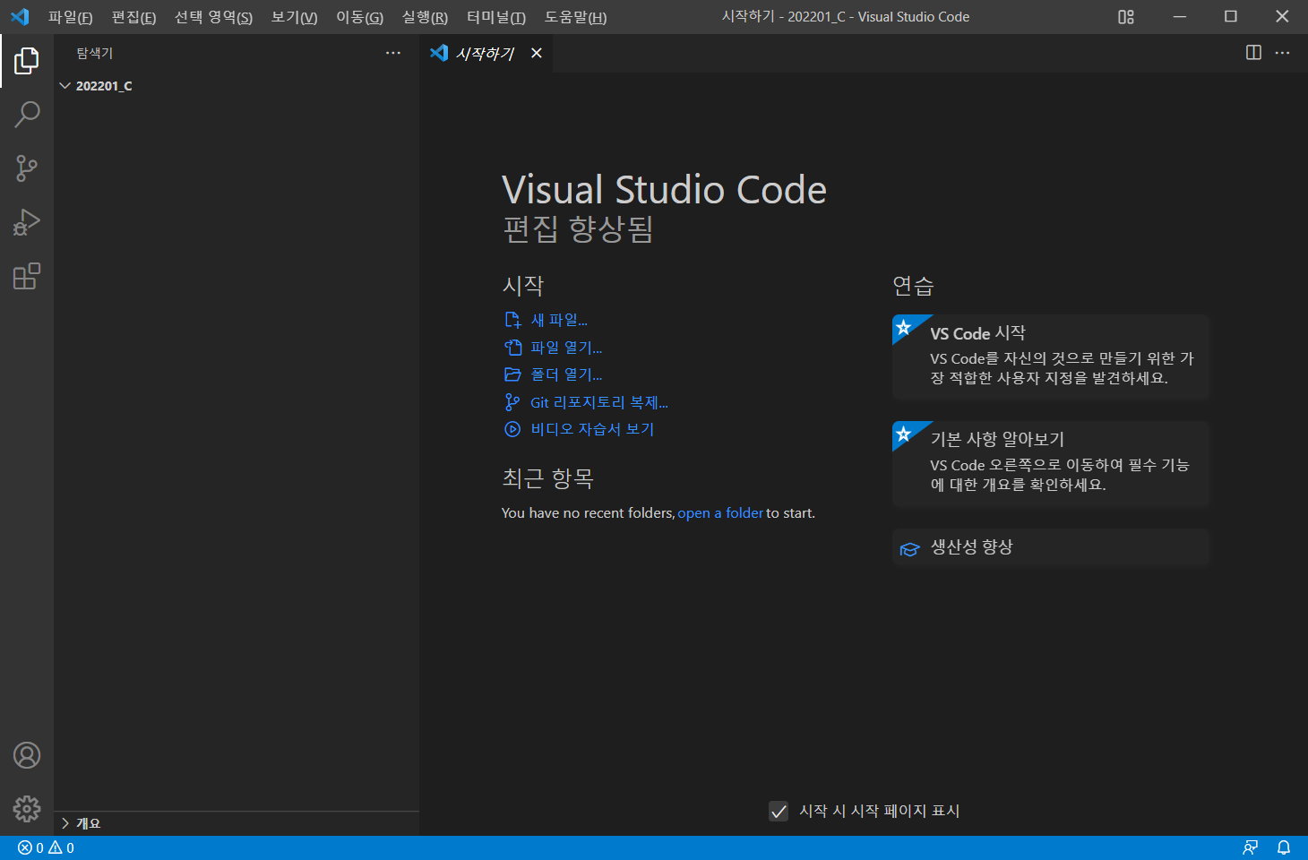
Task: Click the 파일 열기... link
Action: click(x=566, y=348)
